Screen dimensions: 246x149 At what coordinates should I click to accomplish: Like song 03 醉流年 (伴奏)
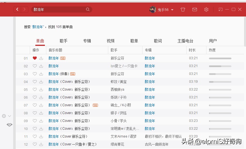click(35, 74)
